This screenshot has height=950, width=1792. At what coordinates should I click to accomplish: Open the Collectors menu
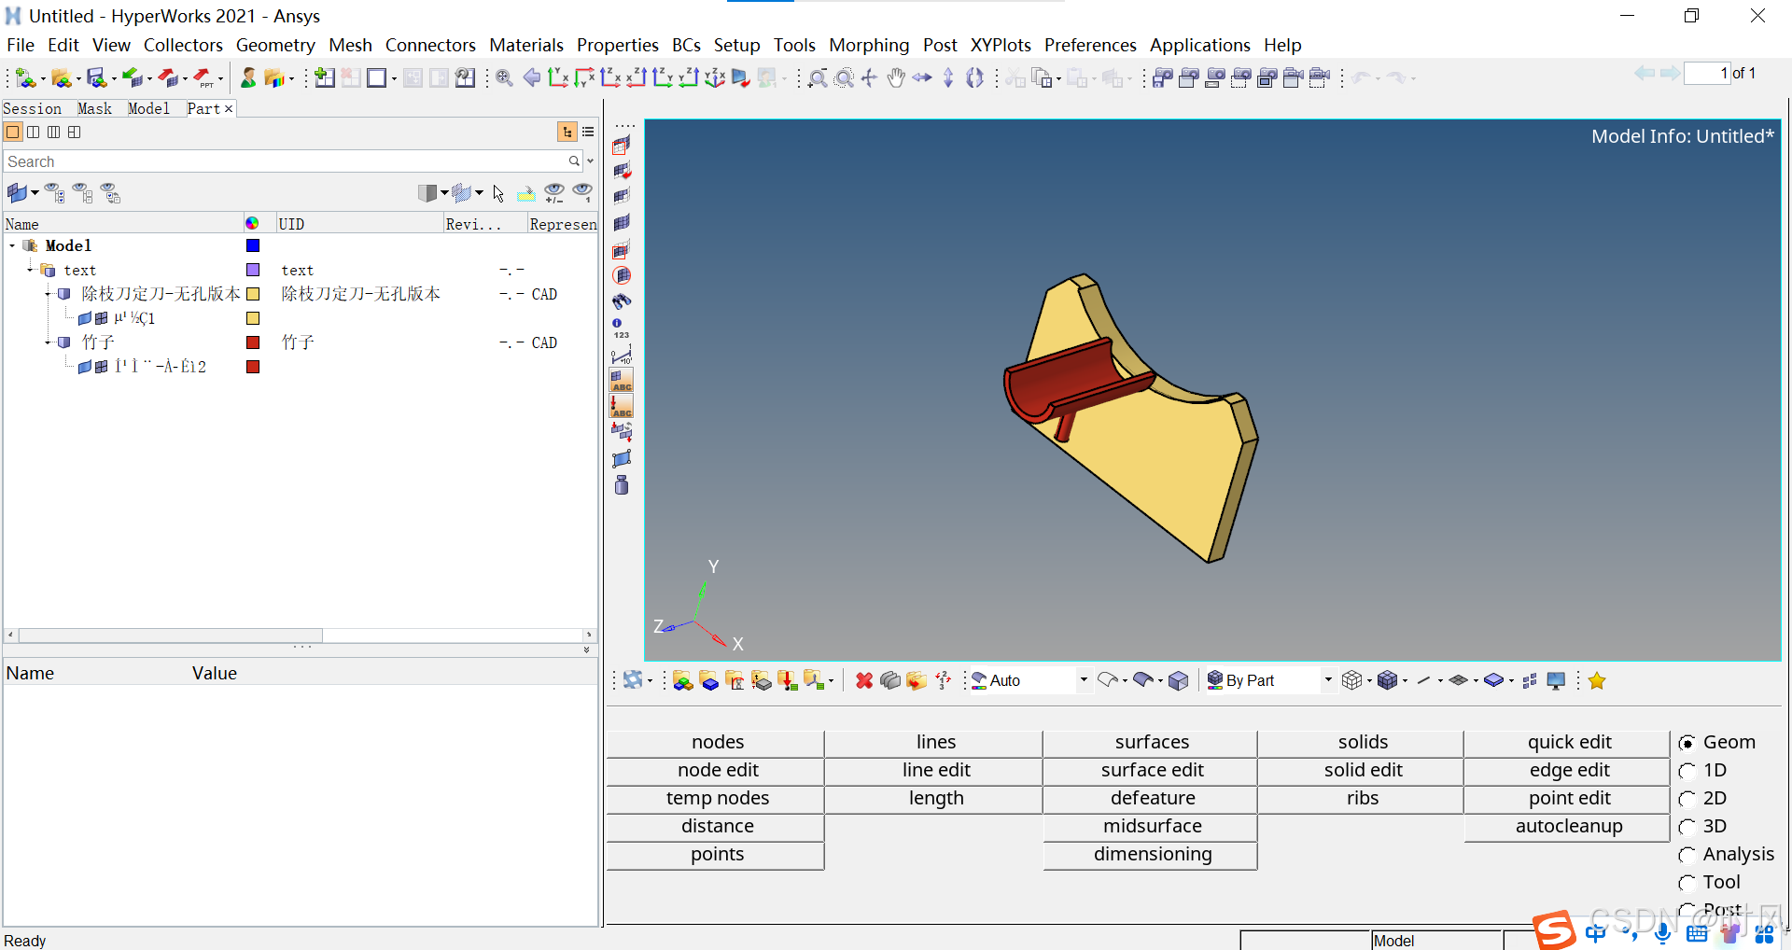point(183,45)
